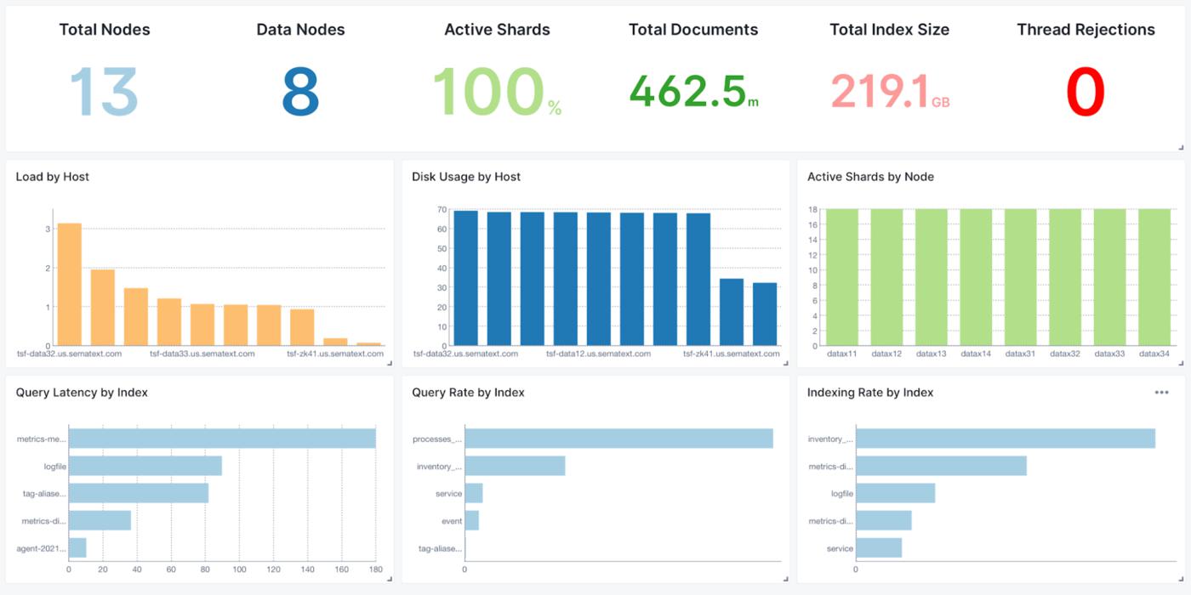1191x595 pixels.
Task: Click the expand corner of Active Shards by Node panel
Action: pos(1181,364)
